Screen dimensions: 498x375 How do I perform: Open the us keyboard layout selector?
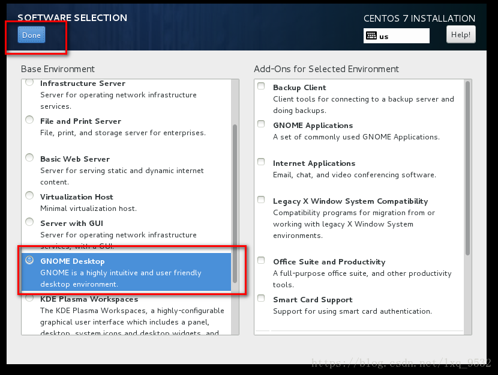click(397, 35)
